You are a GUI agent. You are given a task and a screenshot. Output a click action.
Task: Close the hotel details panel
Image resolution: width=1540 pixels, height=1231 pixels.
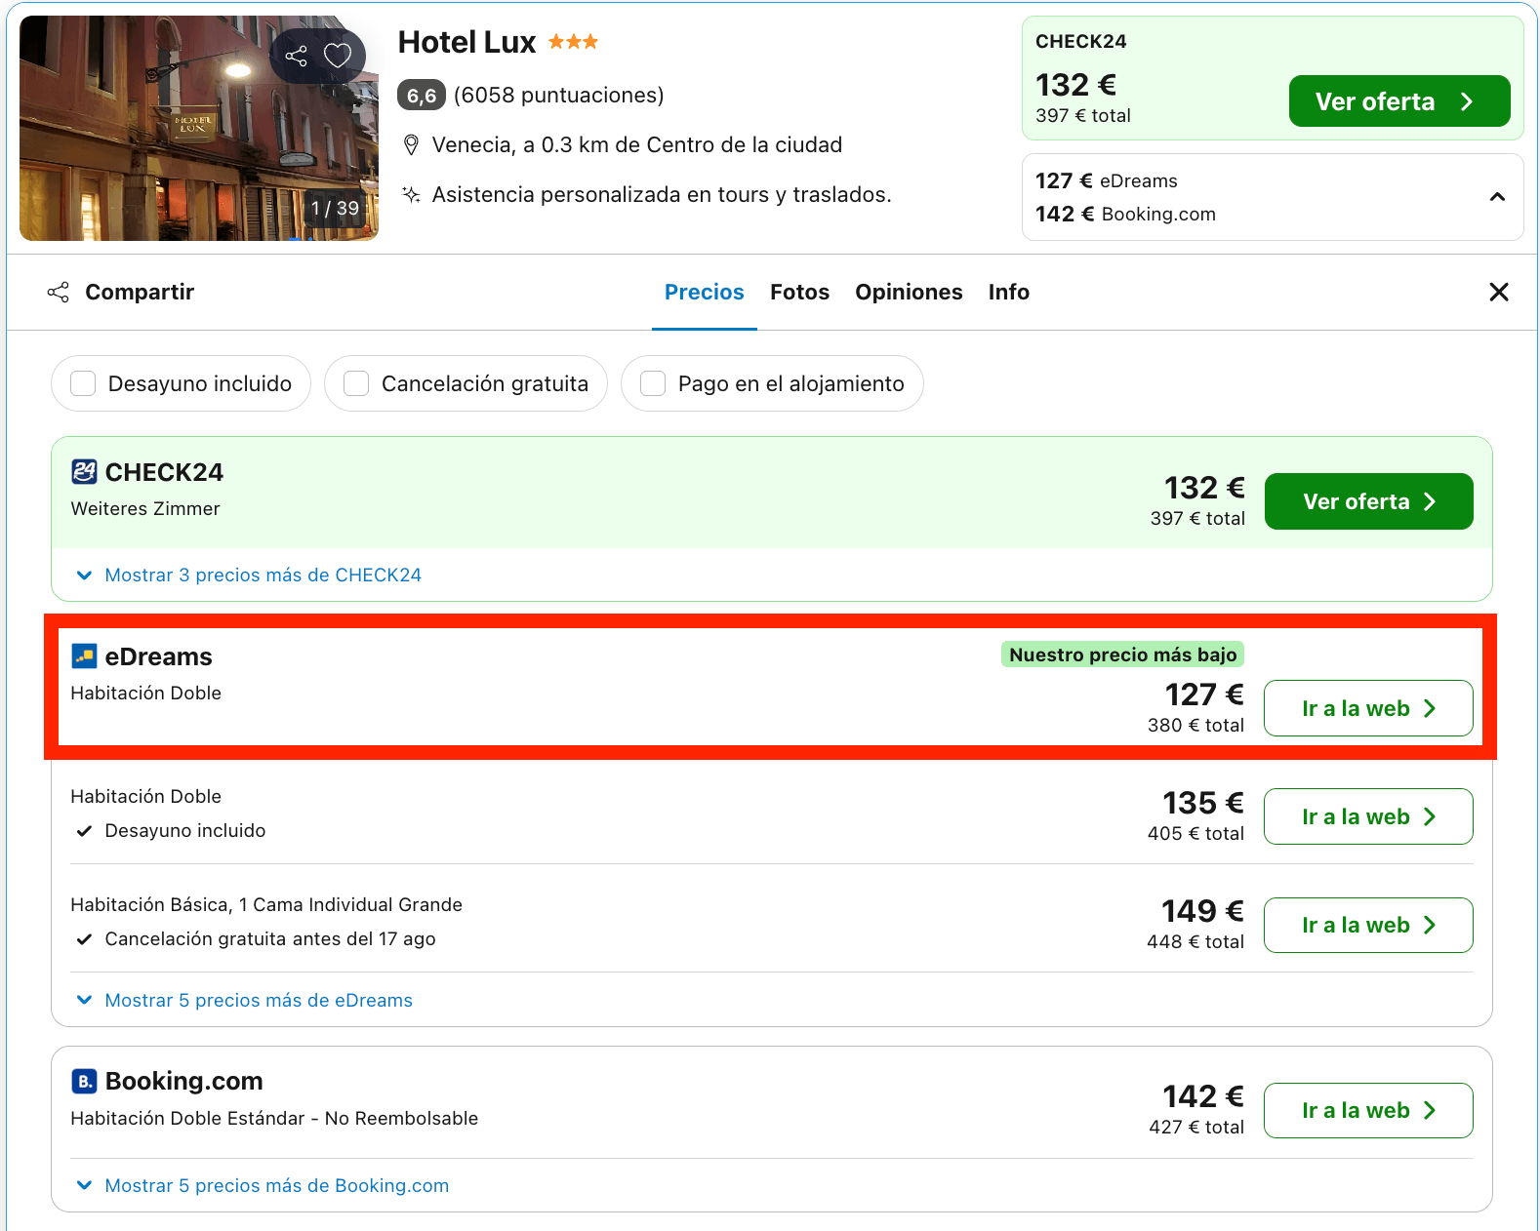point(1499,292)
